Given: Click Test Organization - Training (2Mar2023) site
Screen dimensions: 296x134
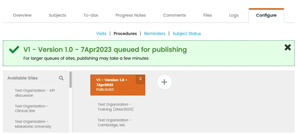Looking at the screenshot, I should 116,107.
